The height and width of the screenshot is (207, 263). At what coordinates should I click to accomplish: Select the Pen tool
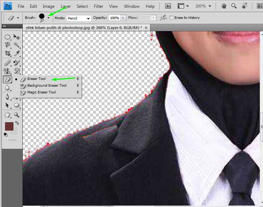(x=7, y=97)
